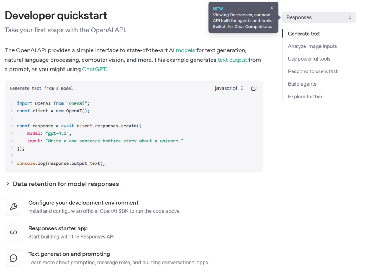Click the import OpenAI code line

point(53,103)
